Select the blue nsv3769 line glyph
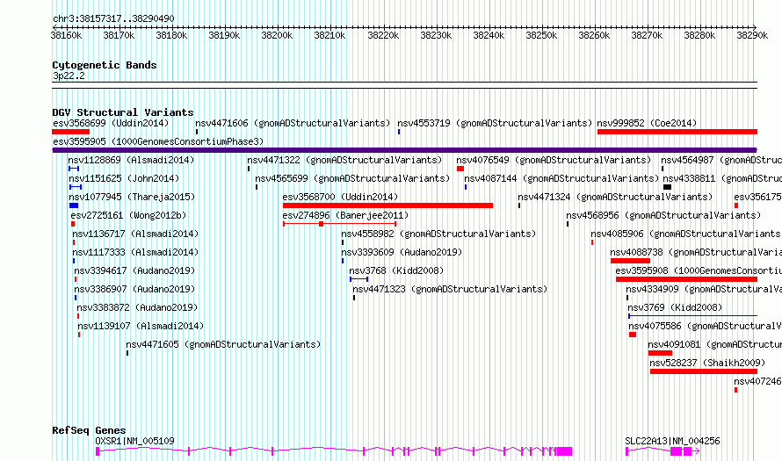 click(x=692, y=316)
